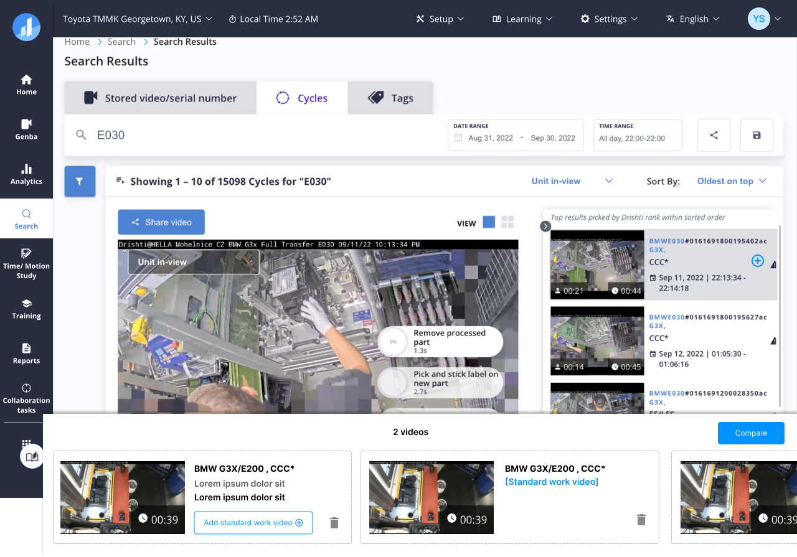Viewport: 797px width, 557px height.
Task: Open the Training section
Action: (x=26, y=309)
